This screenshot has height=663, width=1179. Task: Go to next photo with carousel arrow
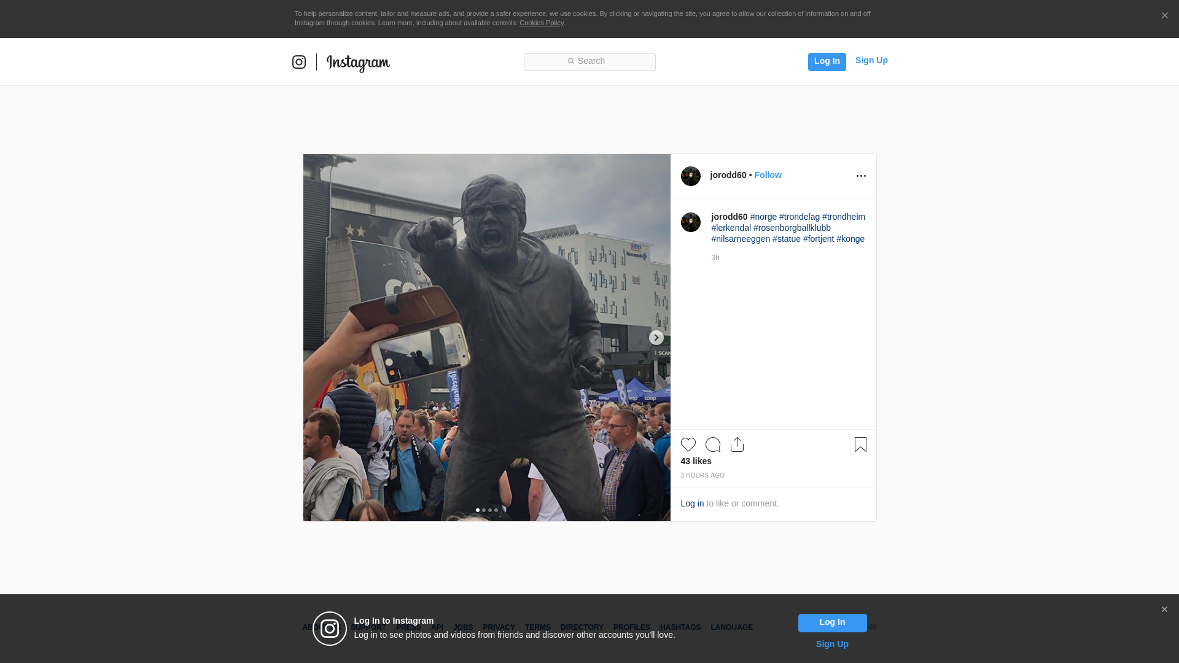point(656,338)
